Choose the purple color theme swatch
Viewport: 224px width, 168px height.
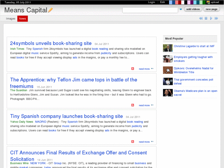(192, 2)
